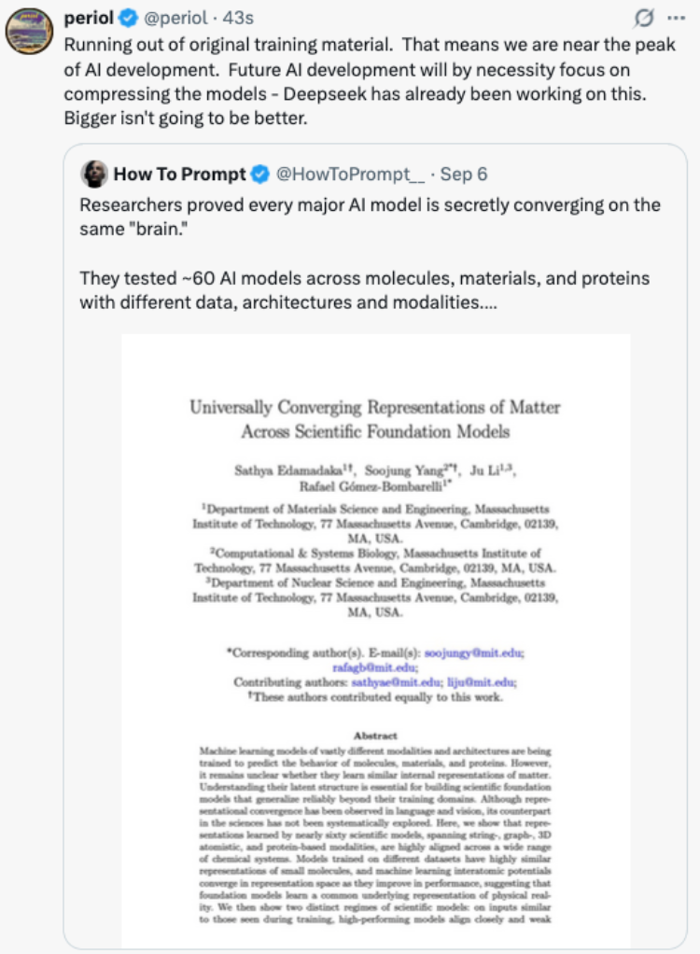Open the three-dot more options menu
Viewport: 700px width, 954px height.
coord(677,19)
